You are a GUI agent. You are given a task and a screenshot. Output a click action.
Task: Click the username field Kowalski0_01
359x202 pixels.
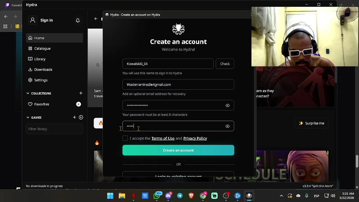(x=168, y=64)
